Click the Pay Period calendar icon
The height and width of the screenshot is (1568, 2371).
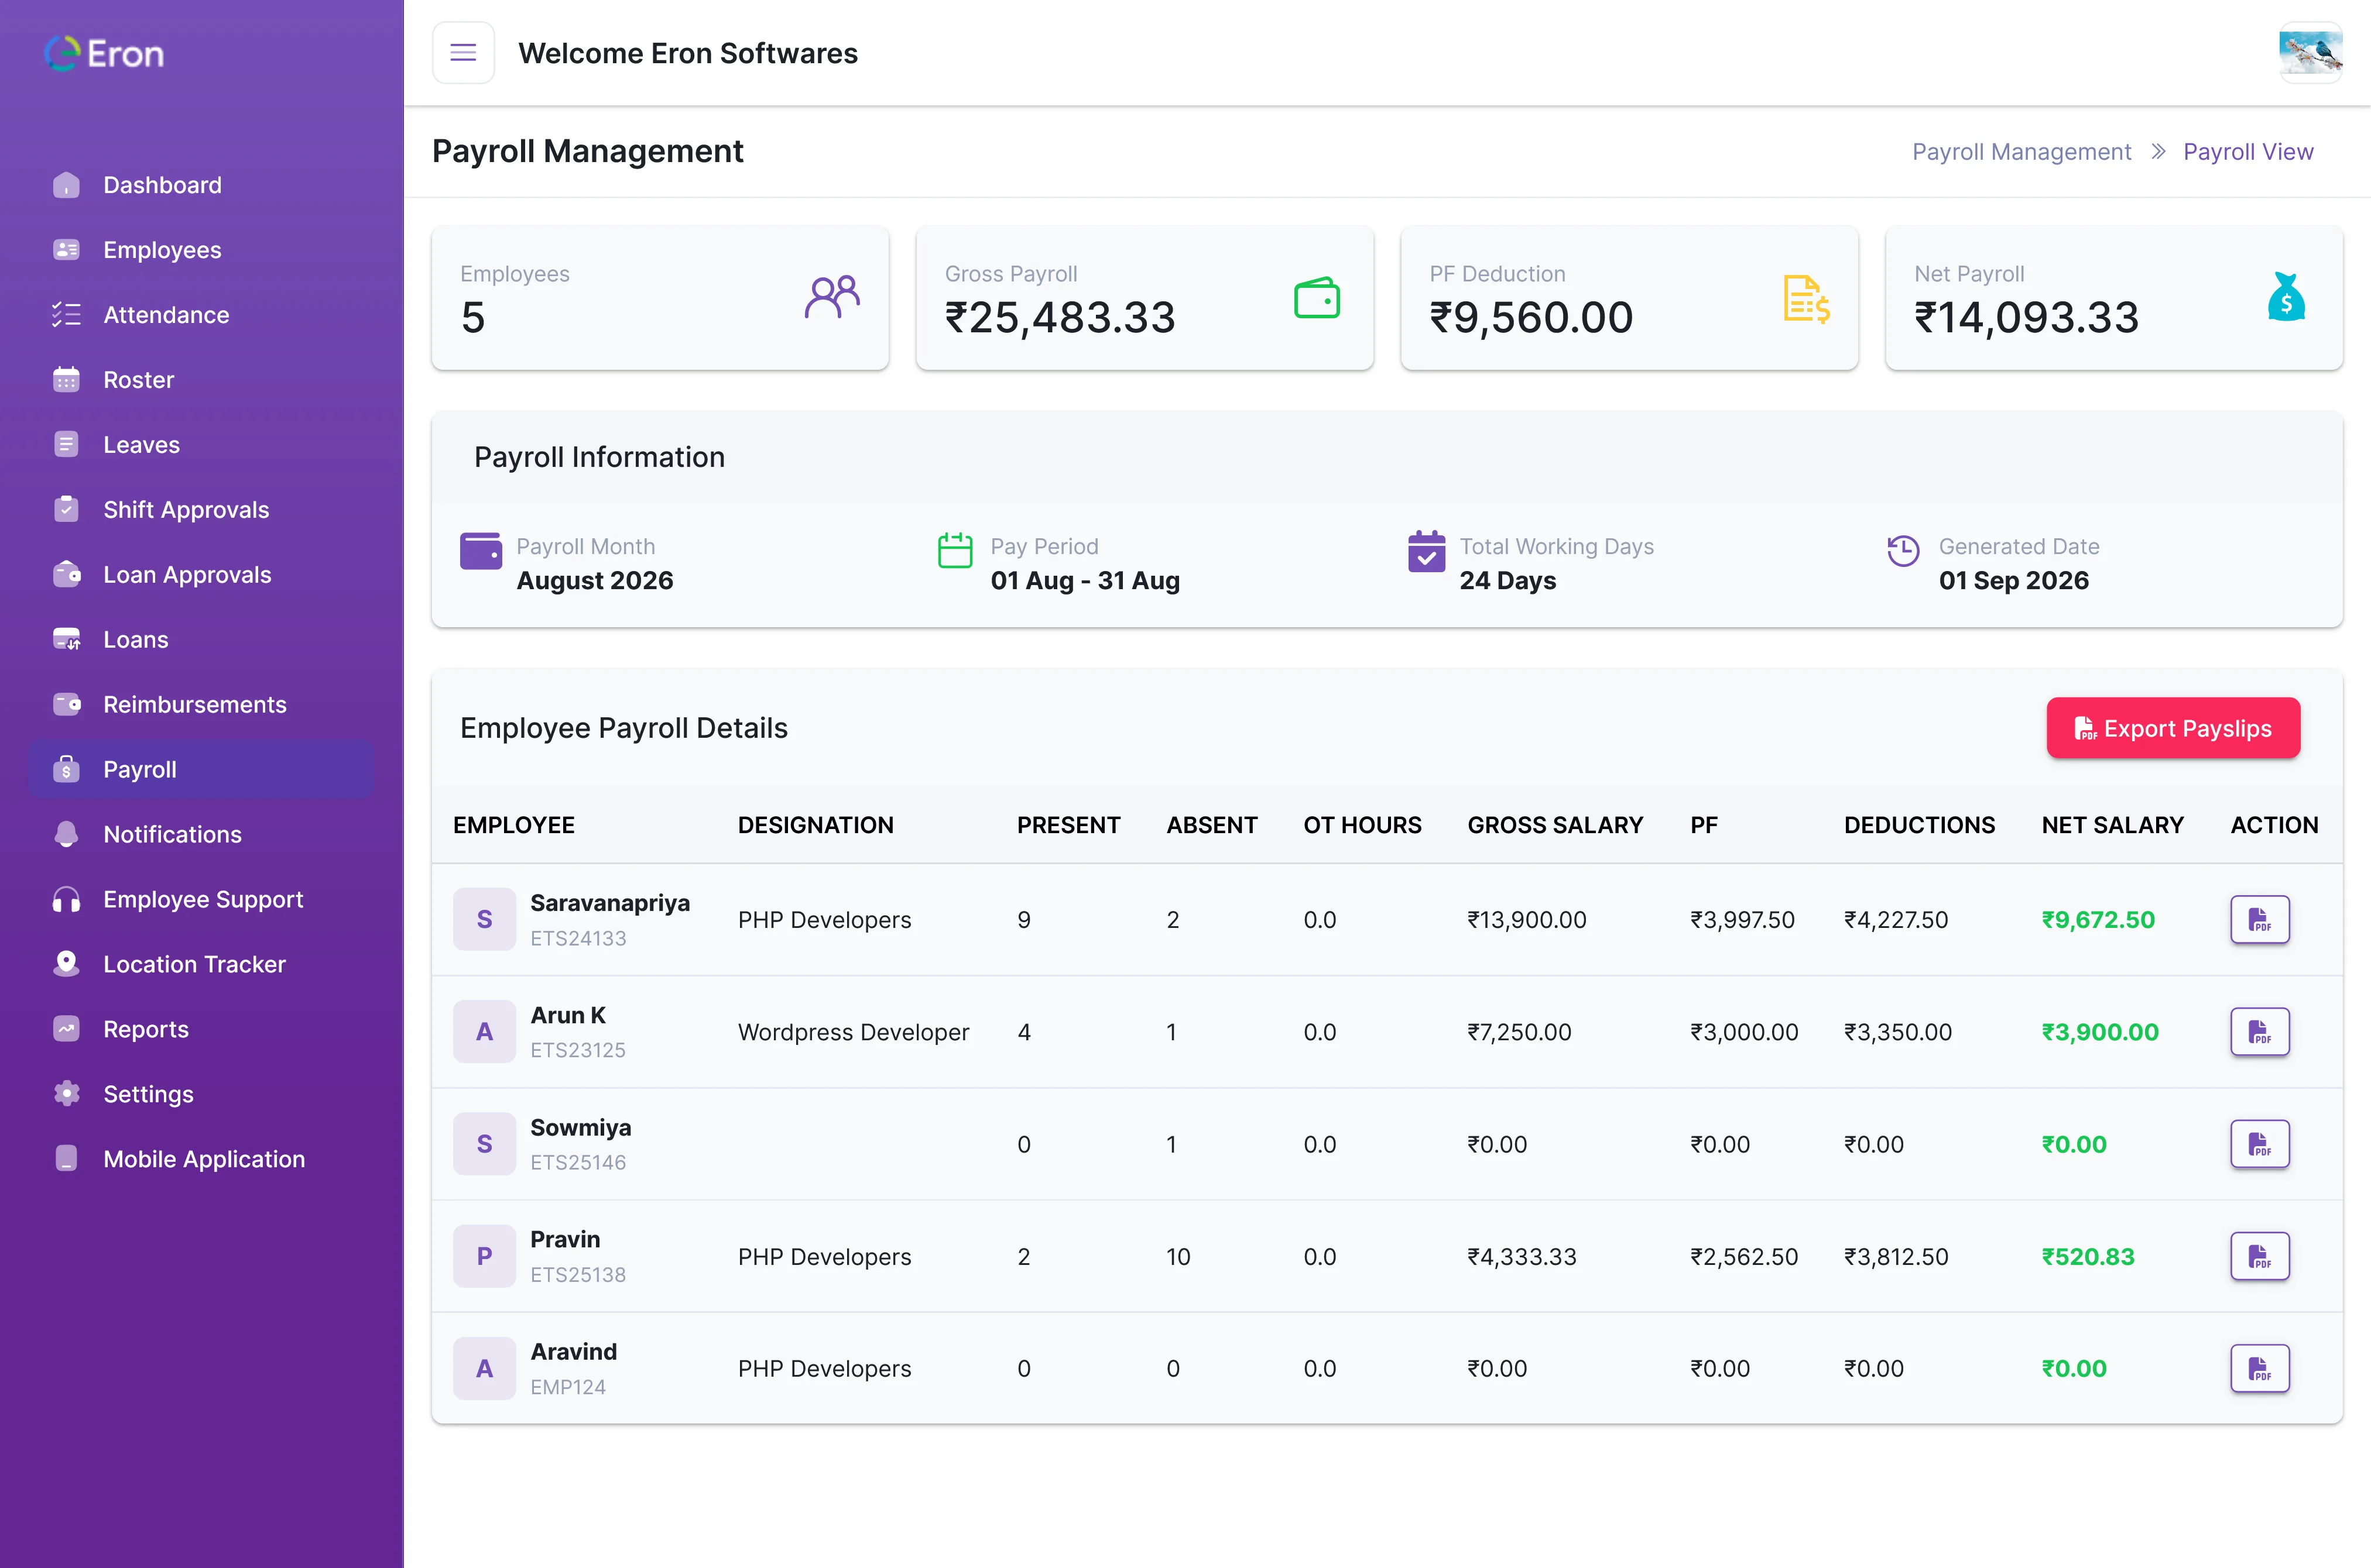coord(954,551)
